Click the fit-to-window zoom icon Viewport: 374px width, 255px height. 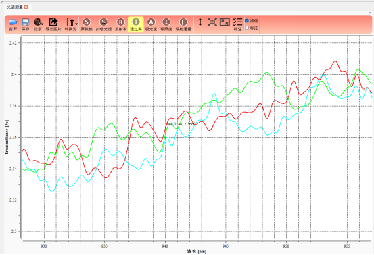coord(212,22)
